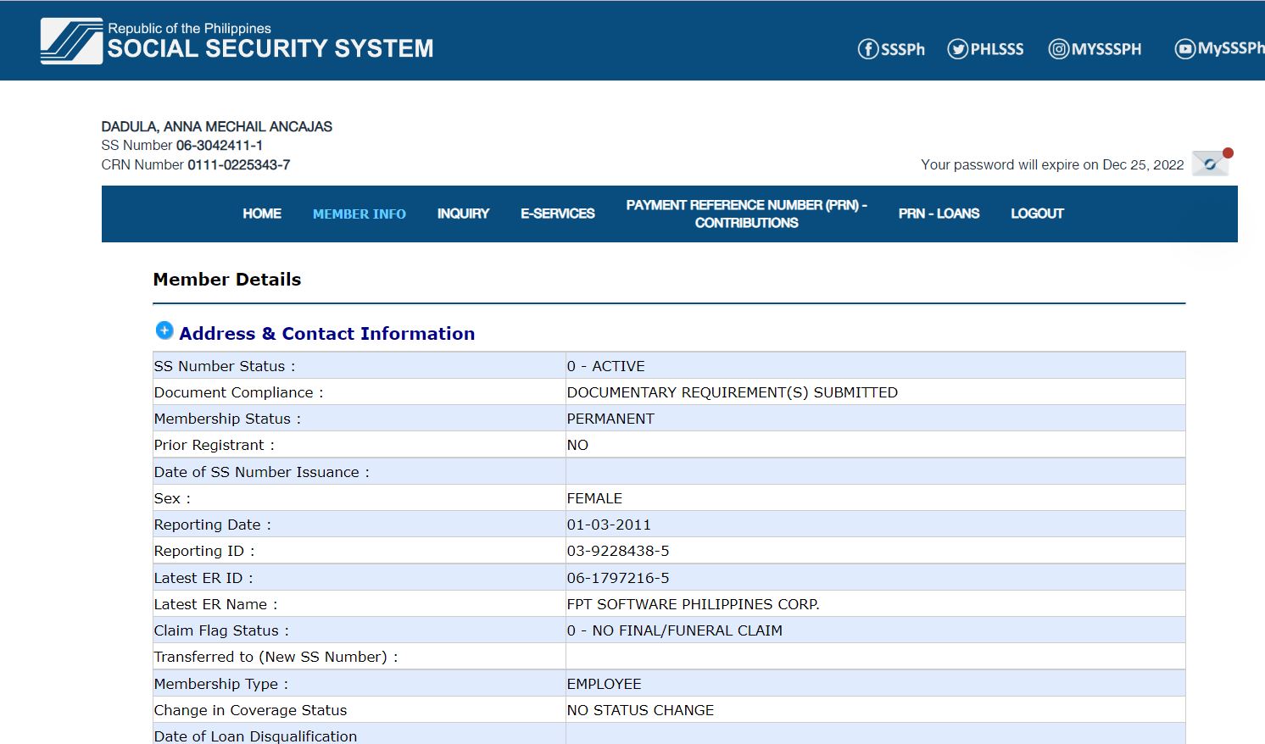Click the SSS logo emblem in header
The image size is (1265, 744).
click(x=71, y=42)
